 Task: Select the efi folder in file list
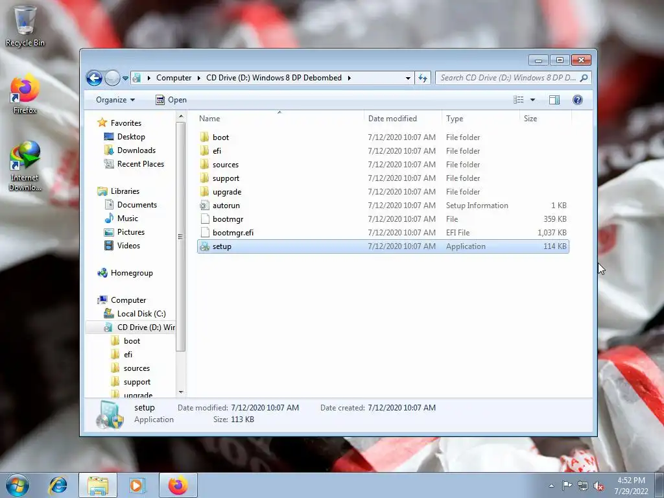tap(383, 150)
